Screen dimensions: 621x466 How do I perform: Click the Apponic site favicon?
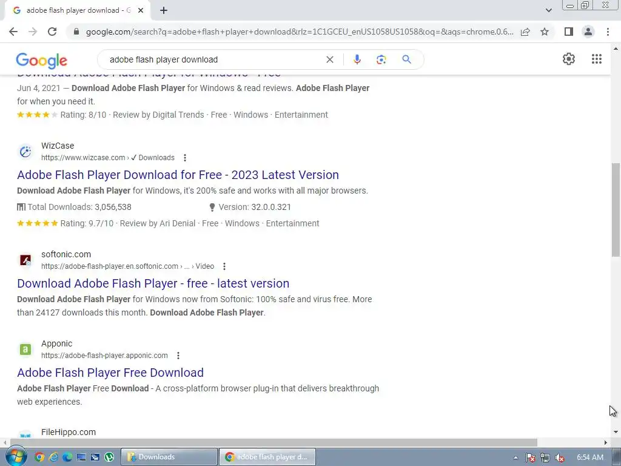click(x=25, y=349)
